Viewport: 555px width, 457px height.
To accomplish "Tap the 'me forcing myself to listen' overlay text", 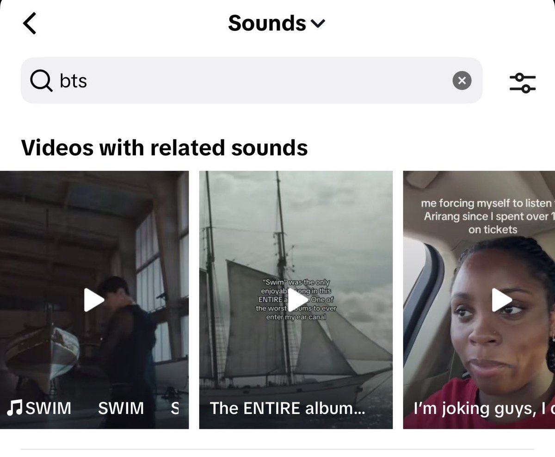I will click(x=487, y=216).
